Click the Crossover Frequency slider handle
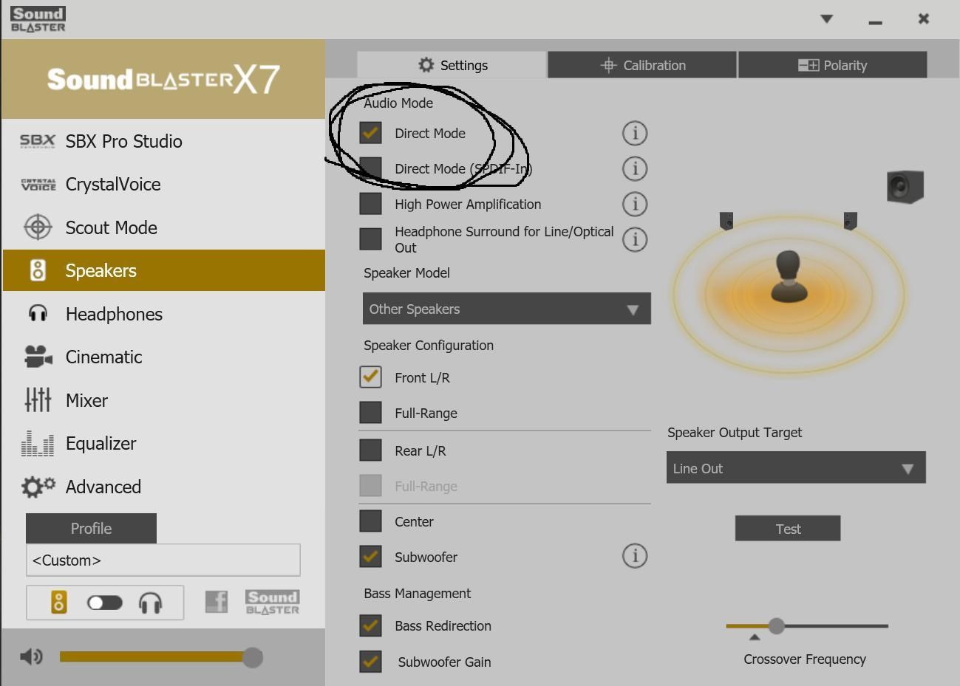Viewport: 960px width, 686px height. [x=776, y=626]
